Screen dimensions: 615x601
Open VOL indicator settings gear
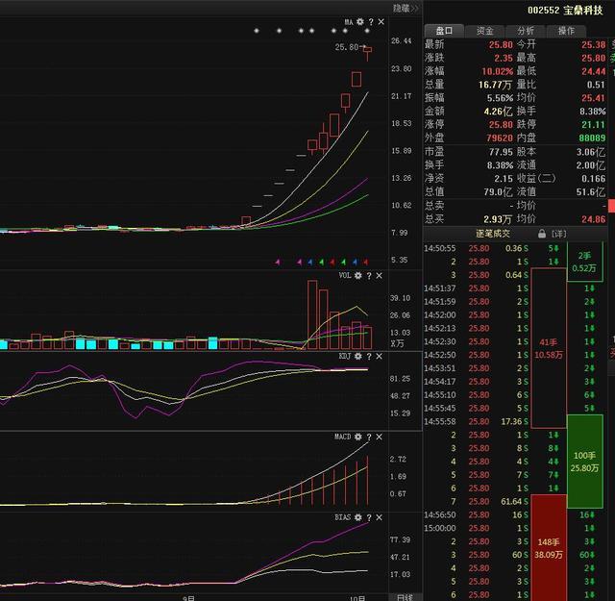click(358, 276)
